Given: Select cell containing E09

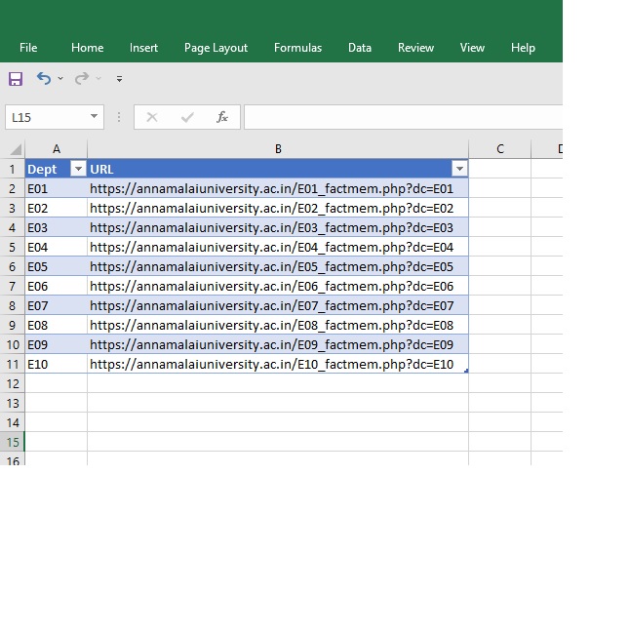Looking at the screenshot, I should [56, 344].
